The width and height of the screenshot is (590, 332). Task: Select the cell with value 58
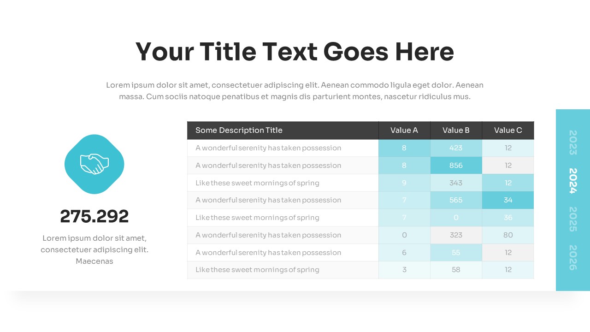[x=456, y=270]
